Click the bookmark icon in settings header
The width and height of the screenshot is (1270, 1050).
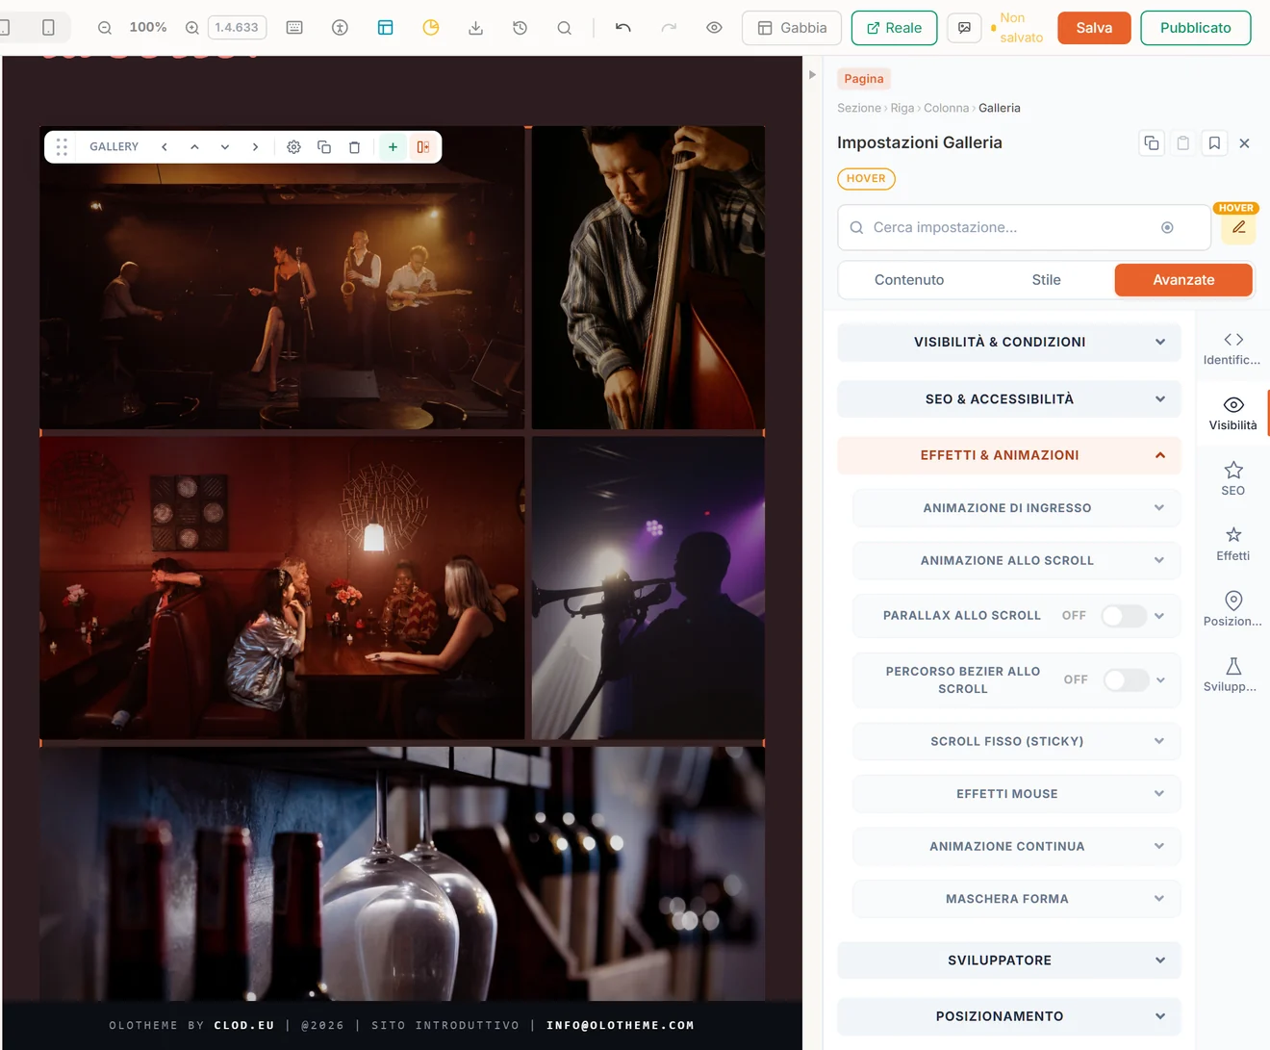[x=1214, y=143]
